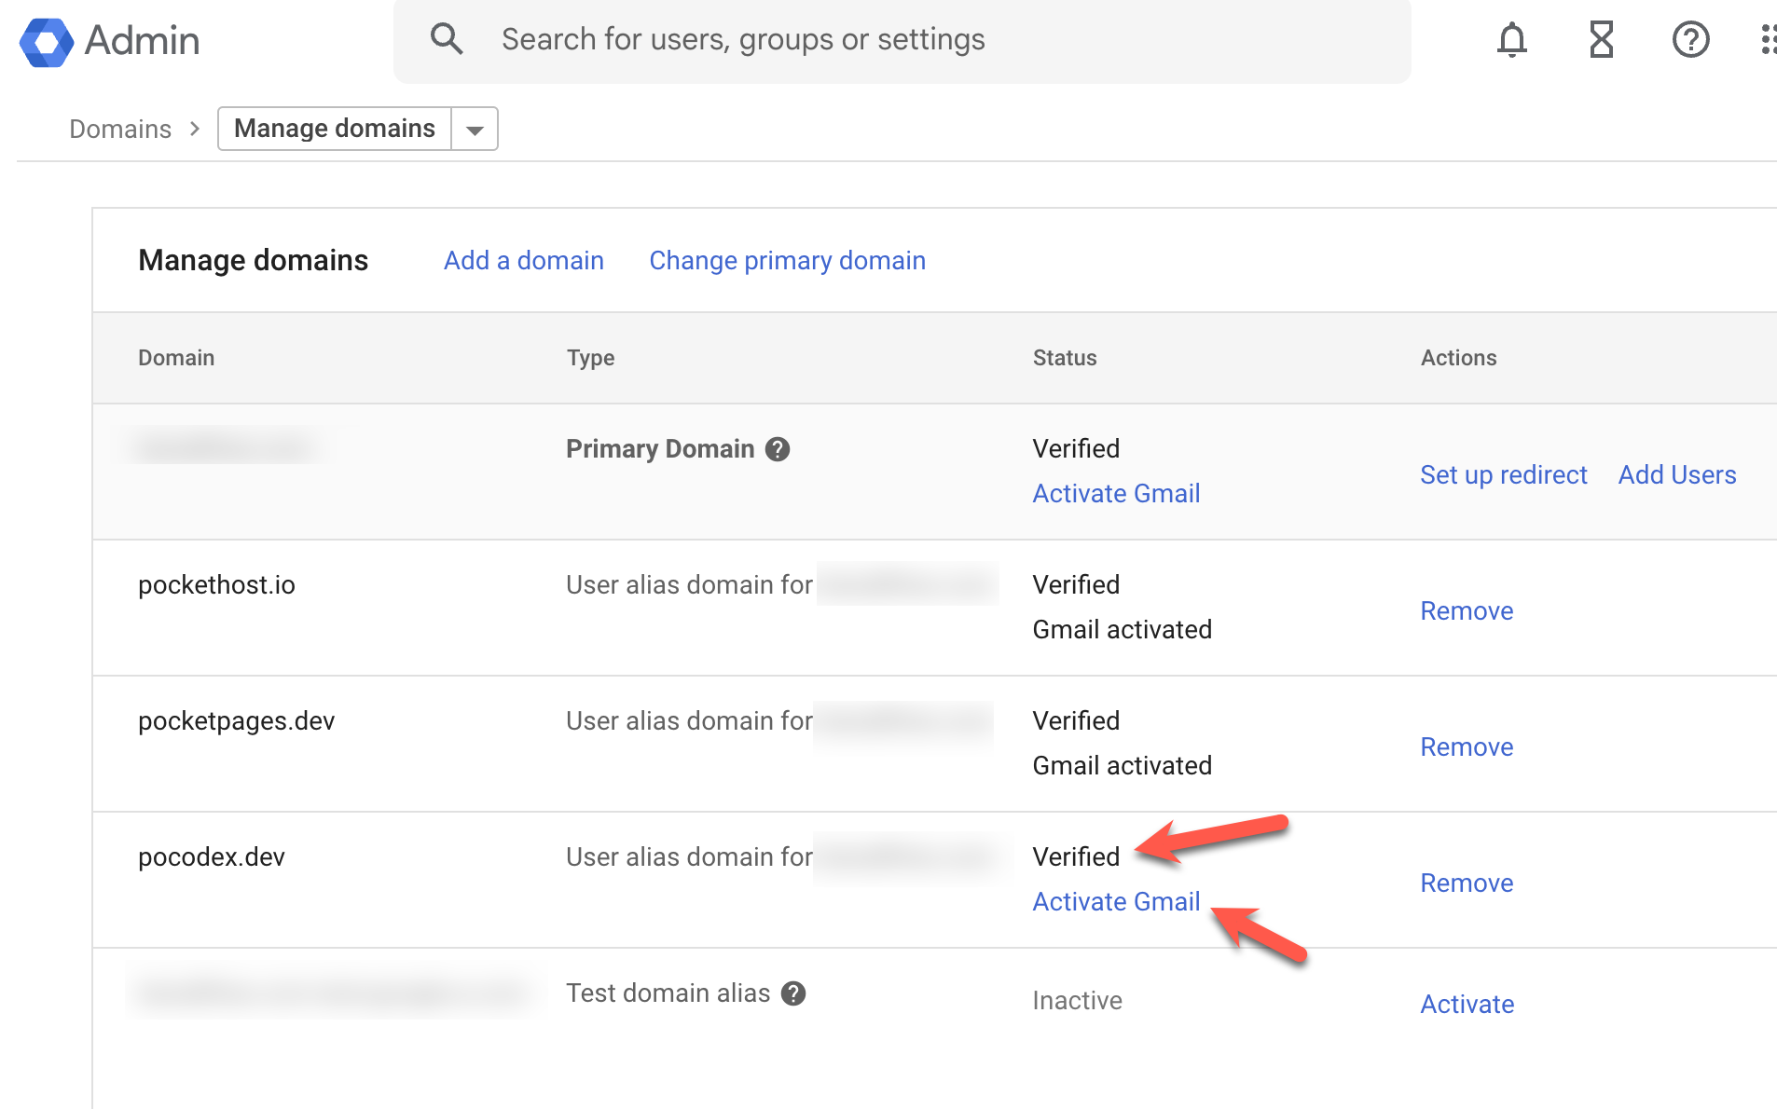The height and width of the screenshot is (1109, 1777).
Task: Remove the pockethost.io alias domain
Action: [x=1466, y=611]
